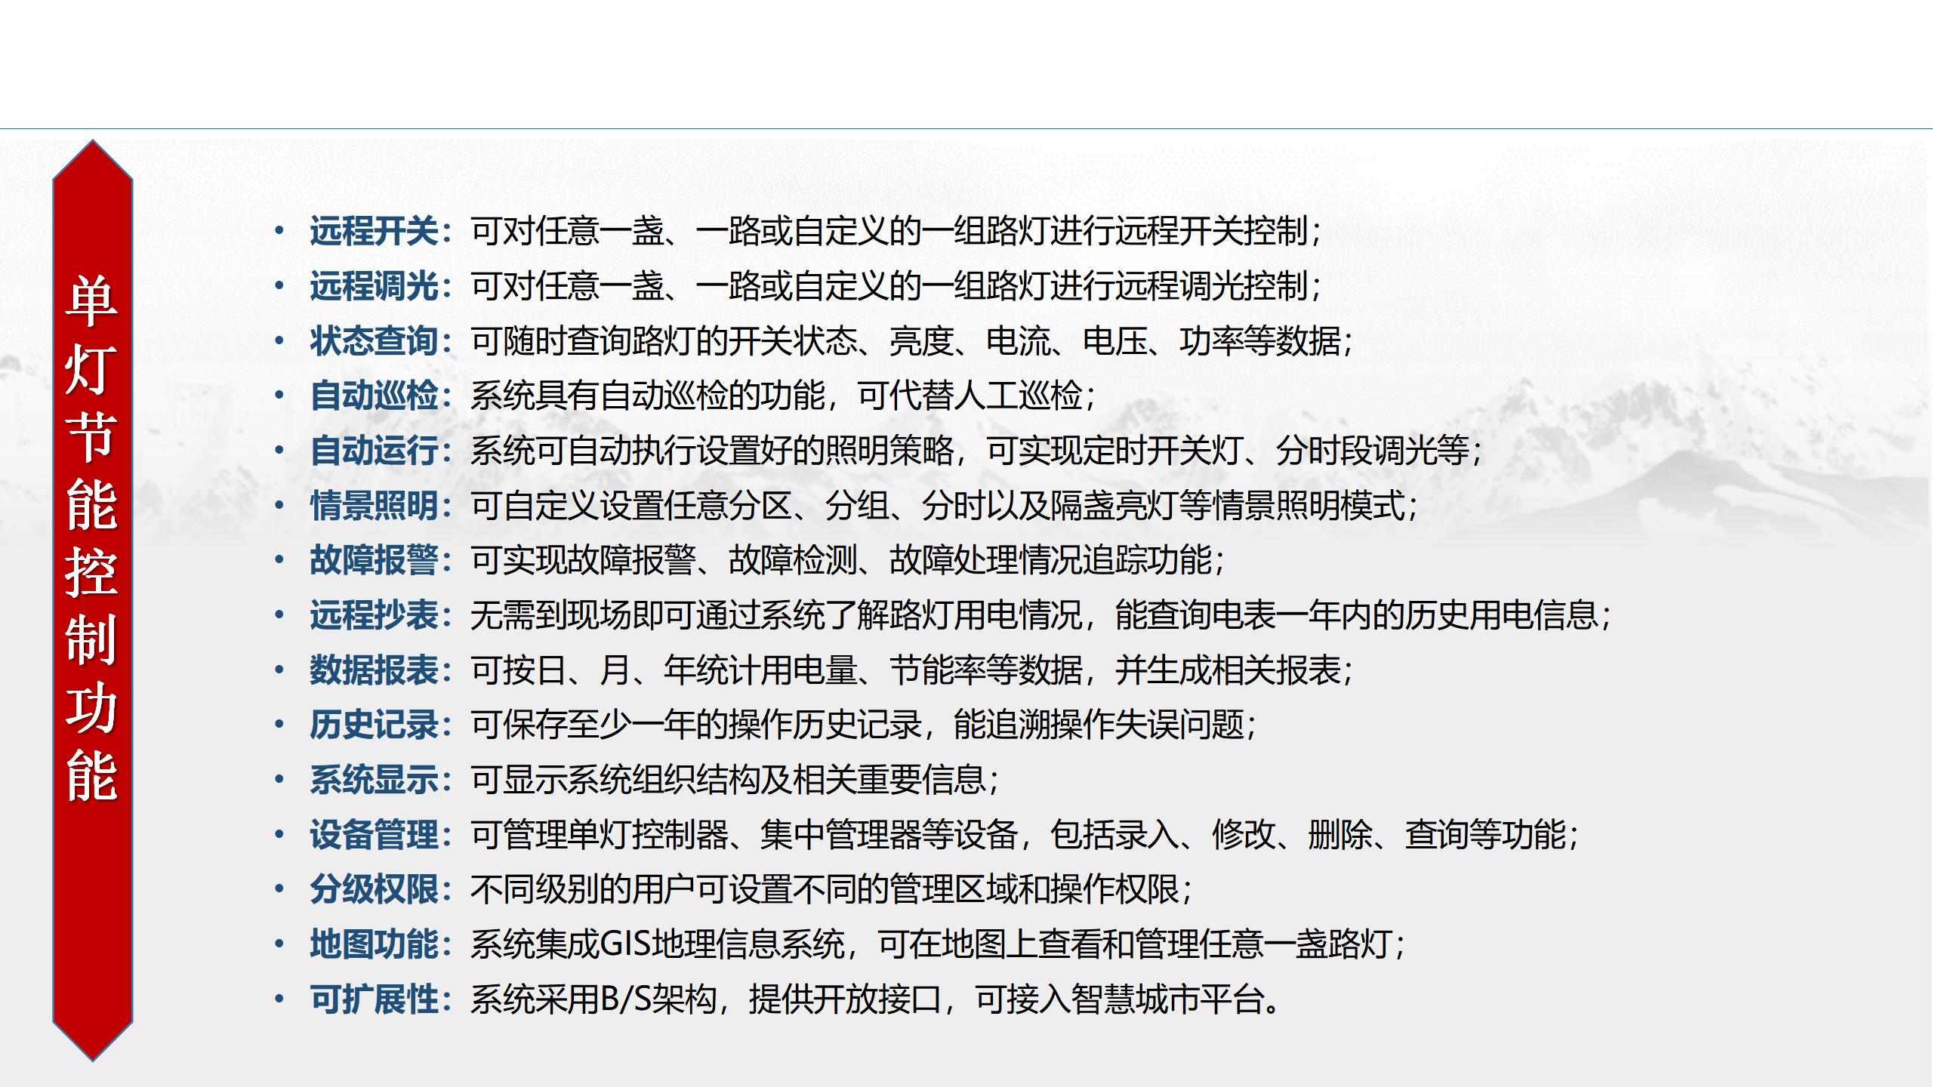
Task: Select the heading 分级权限
Action: (x=374, y=889)
